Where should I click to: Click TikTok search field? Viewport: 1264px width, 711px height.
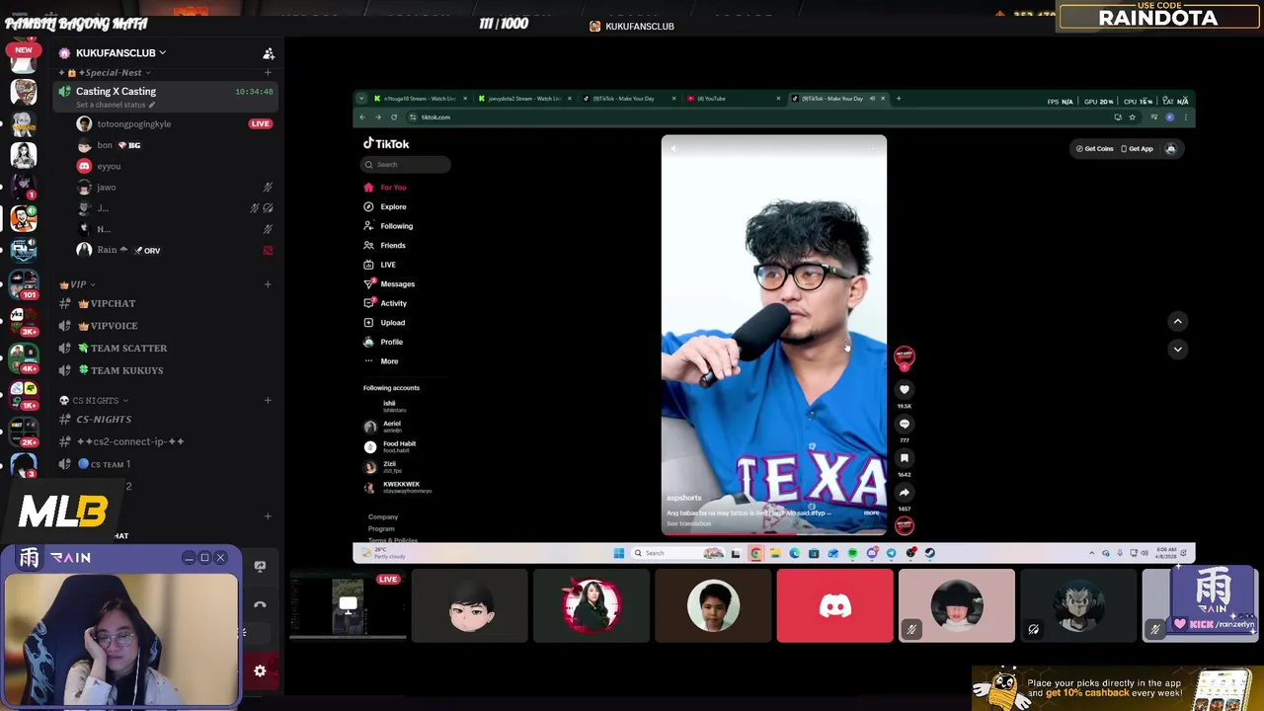click(x=406, y=165)
